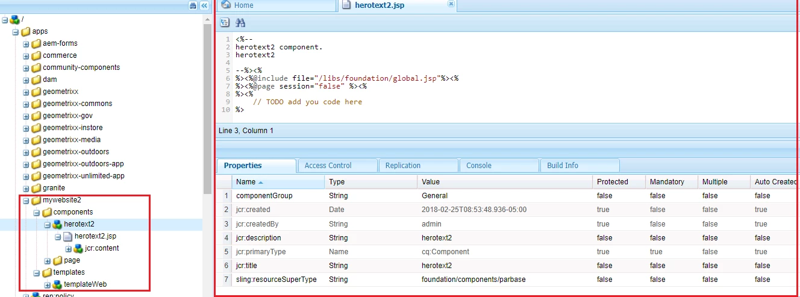Click the jcr:created date value cell
Image resolution: width=800 pixels, height=297 pixels.
pyautogui.click(x=474, y=210)
